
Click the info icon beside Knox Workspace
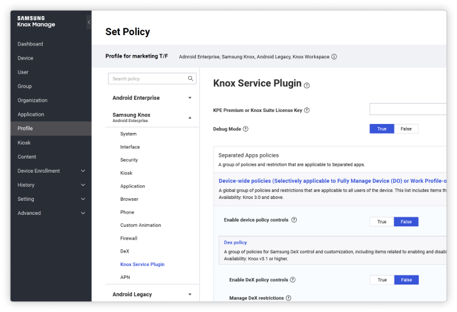334,57
